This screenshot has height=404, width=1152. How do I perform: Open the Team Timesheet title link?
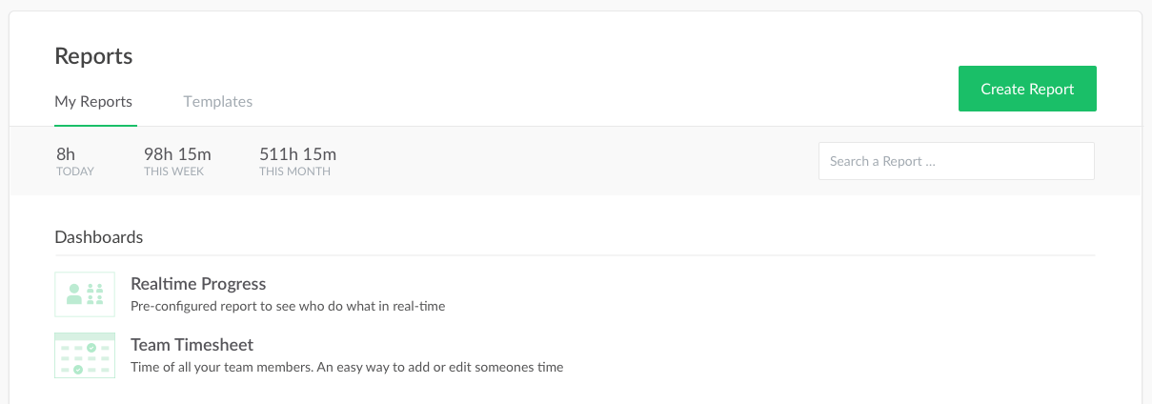[192, 345]
